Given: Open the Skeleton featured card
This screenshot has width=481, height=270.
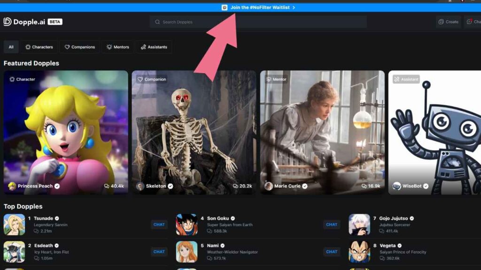Looking at the screenshot, I should pyautogui.click(x=194, y=132).
